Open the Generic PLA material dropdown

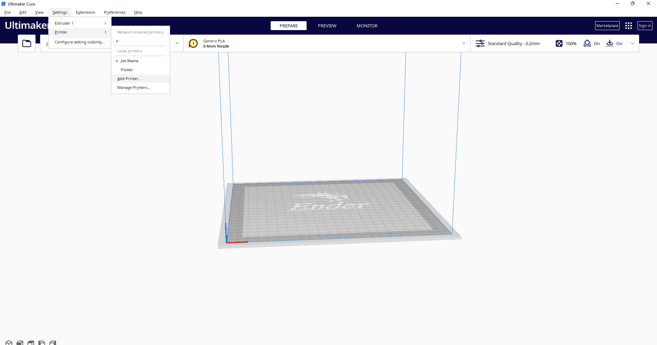(x=327, y=43)
